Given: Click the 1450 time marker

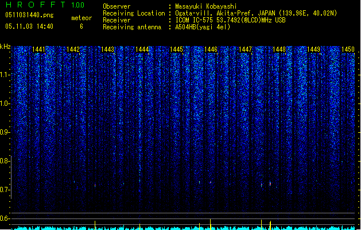Looking at the screenshot, I should click(348, 49).
